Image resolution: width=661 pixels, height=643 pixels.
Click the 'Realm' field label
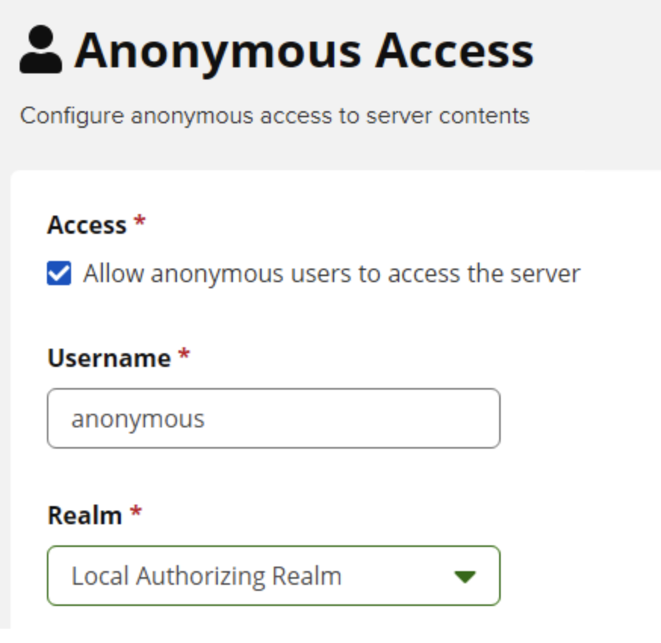click(x=85, y=515)
